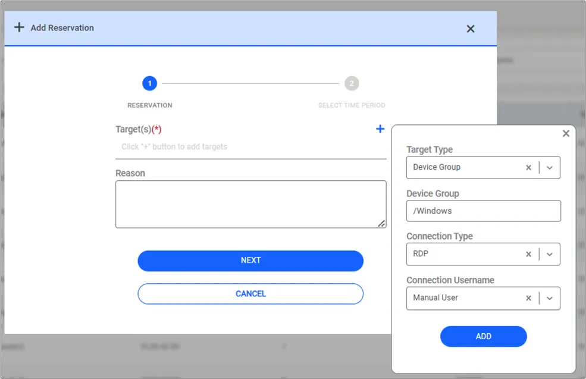Viewport: 586px width, 379px height.
Task: Click the Reason box resize handle
Action: pos(381,224)
